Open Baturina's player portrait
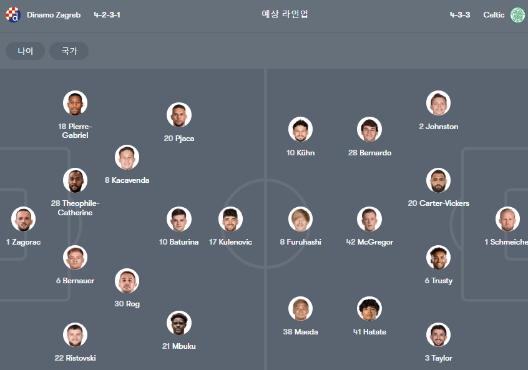This screenshot has width=528, height=370. tap(179, 219)
